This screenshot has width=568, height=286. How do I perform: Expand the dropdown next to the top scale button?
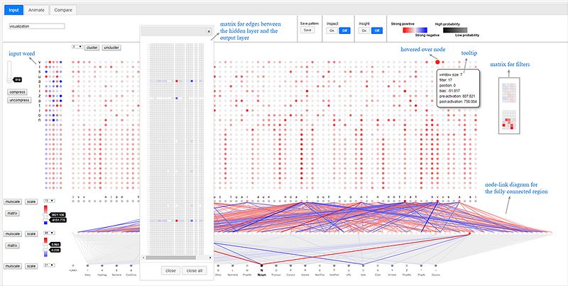tap(48, 202)
